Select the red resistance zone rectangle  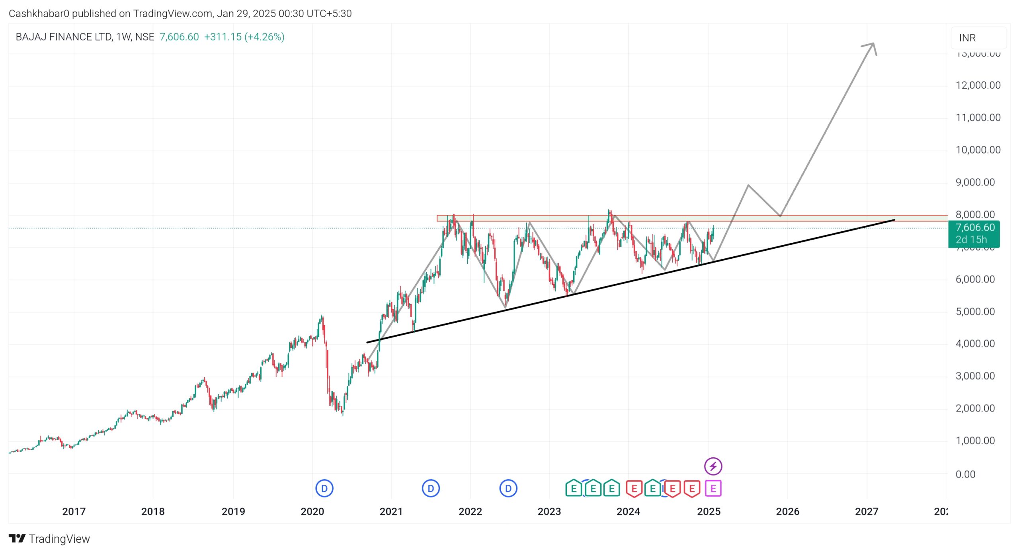coord(557,218)
